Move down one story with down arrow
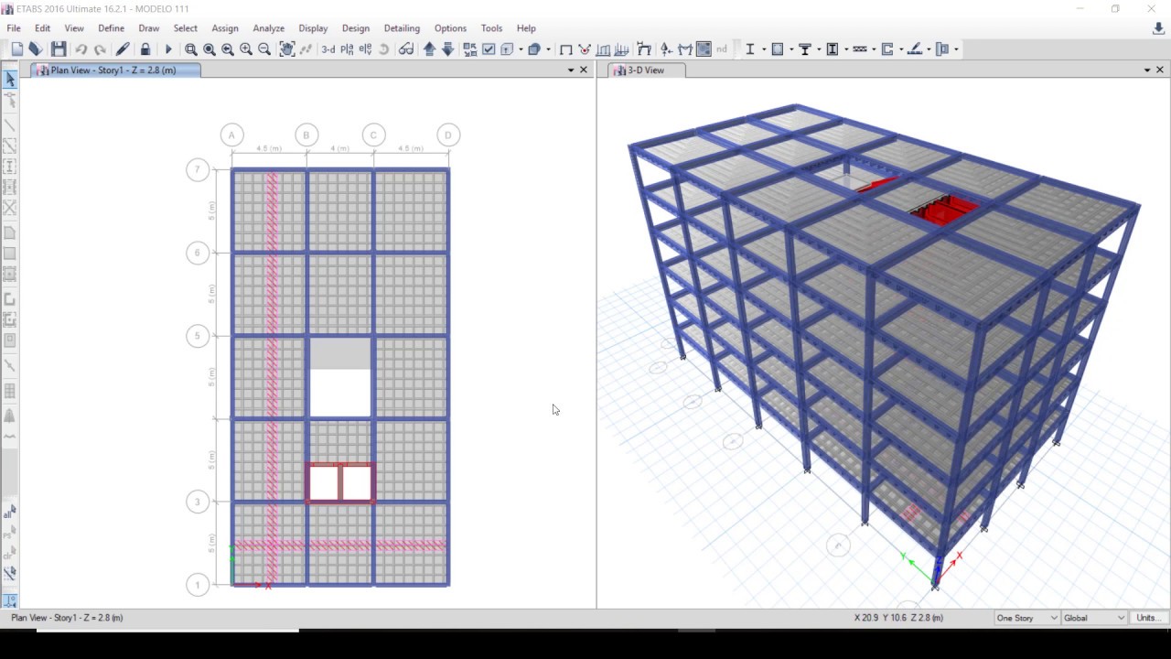 point(447,49)
